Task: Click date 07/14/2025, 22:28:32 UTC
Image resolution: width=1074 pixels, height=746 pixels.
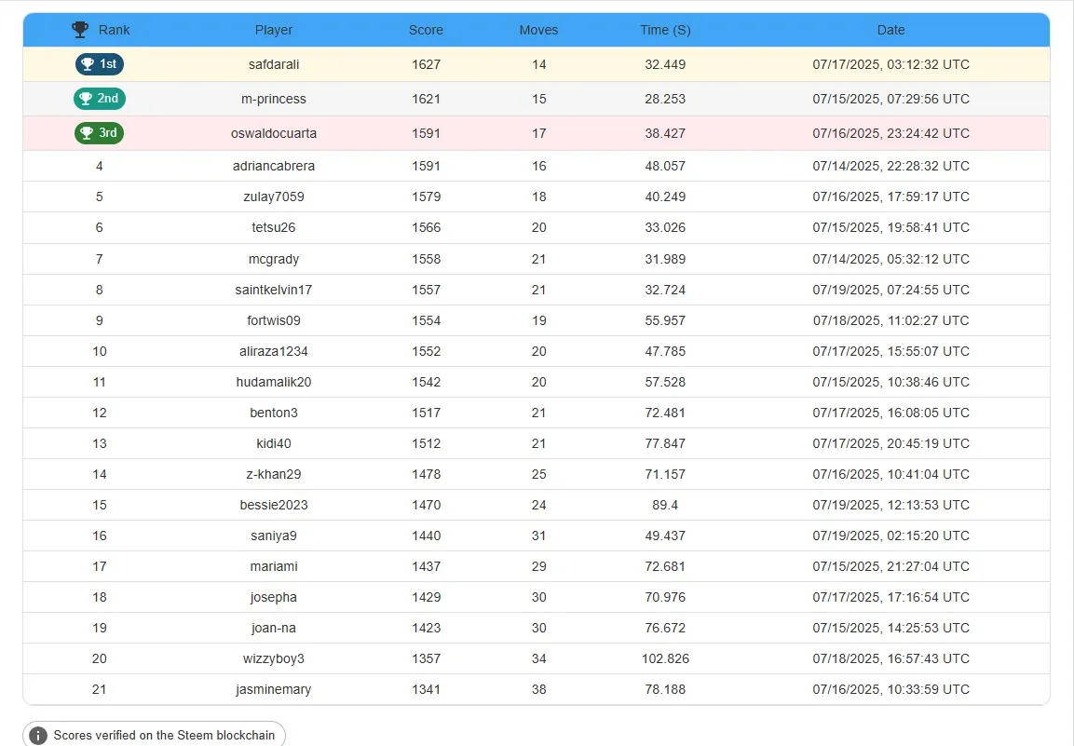Action: pyautogui.click(x=891, y=166)
